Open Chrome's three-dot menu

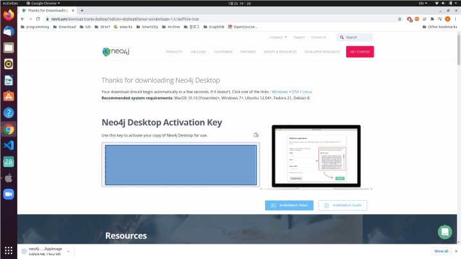(x=455, y=19)
